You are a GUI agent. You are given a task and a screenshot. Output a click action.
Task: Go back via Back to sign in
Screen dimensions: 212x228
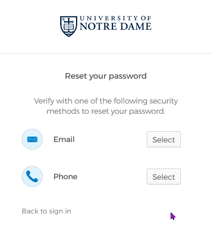tap(46, 211)
